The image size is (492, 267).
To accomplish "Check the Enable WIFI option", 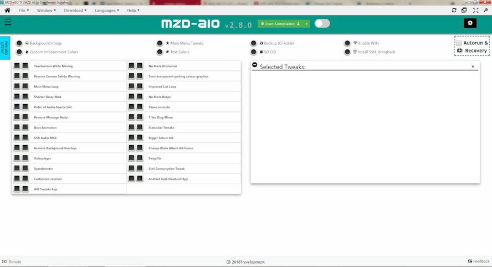I will point(347,43).
